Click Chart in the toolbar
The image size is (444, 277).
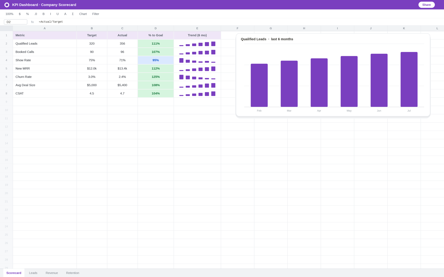(x=83, y=14)
